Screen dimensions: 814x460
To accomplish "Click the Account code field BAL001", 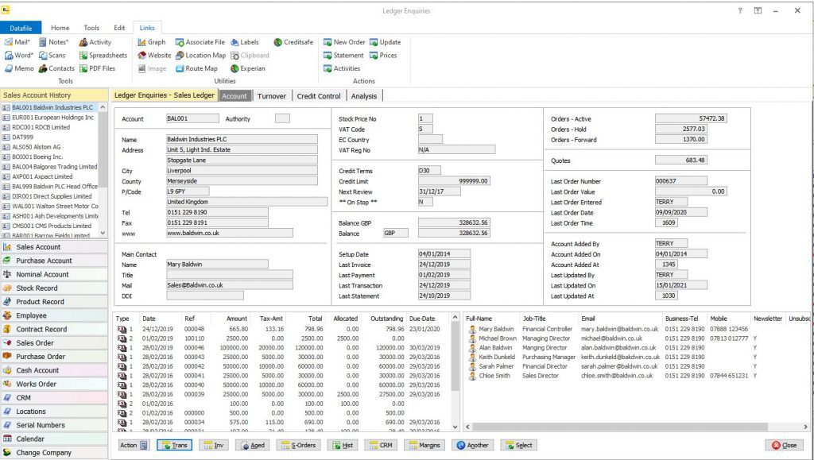I will pos(192,118).
